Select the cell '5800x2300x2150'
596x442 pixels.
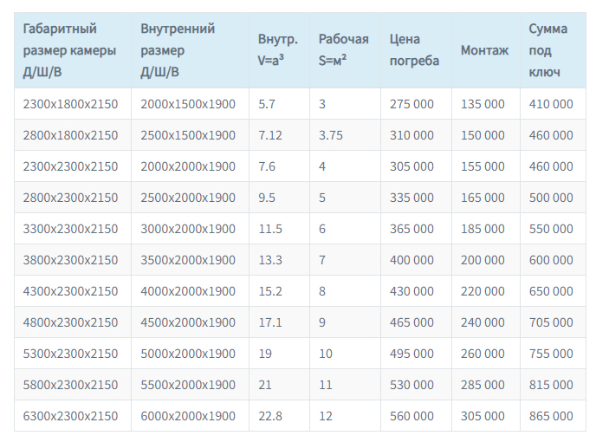(73, 385)
